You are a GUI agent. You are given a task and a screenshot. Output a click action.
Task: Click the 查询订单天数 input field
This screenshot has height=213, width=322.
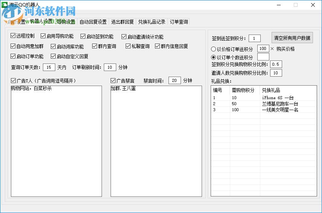coord(49,67)
